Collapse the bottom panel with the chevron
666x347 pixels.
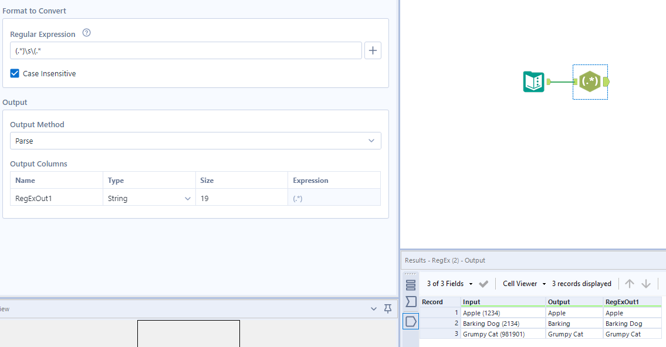374,308
